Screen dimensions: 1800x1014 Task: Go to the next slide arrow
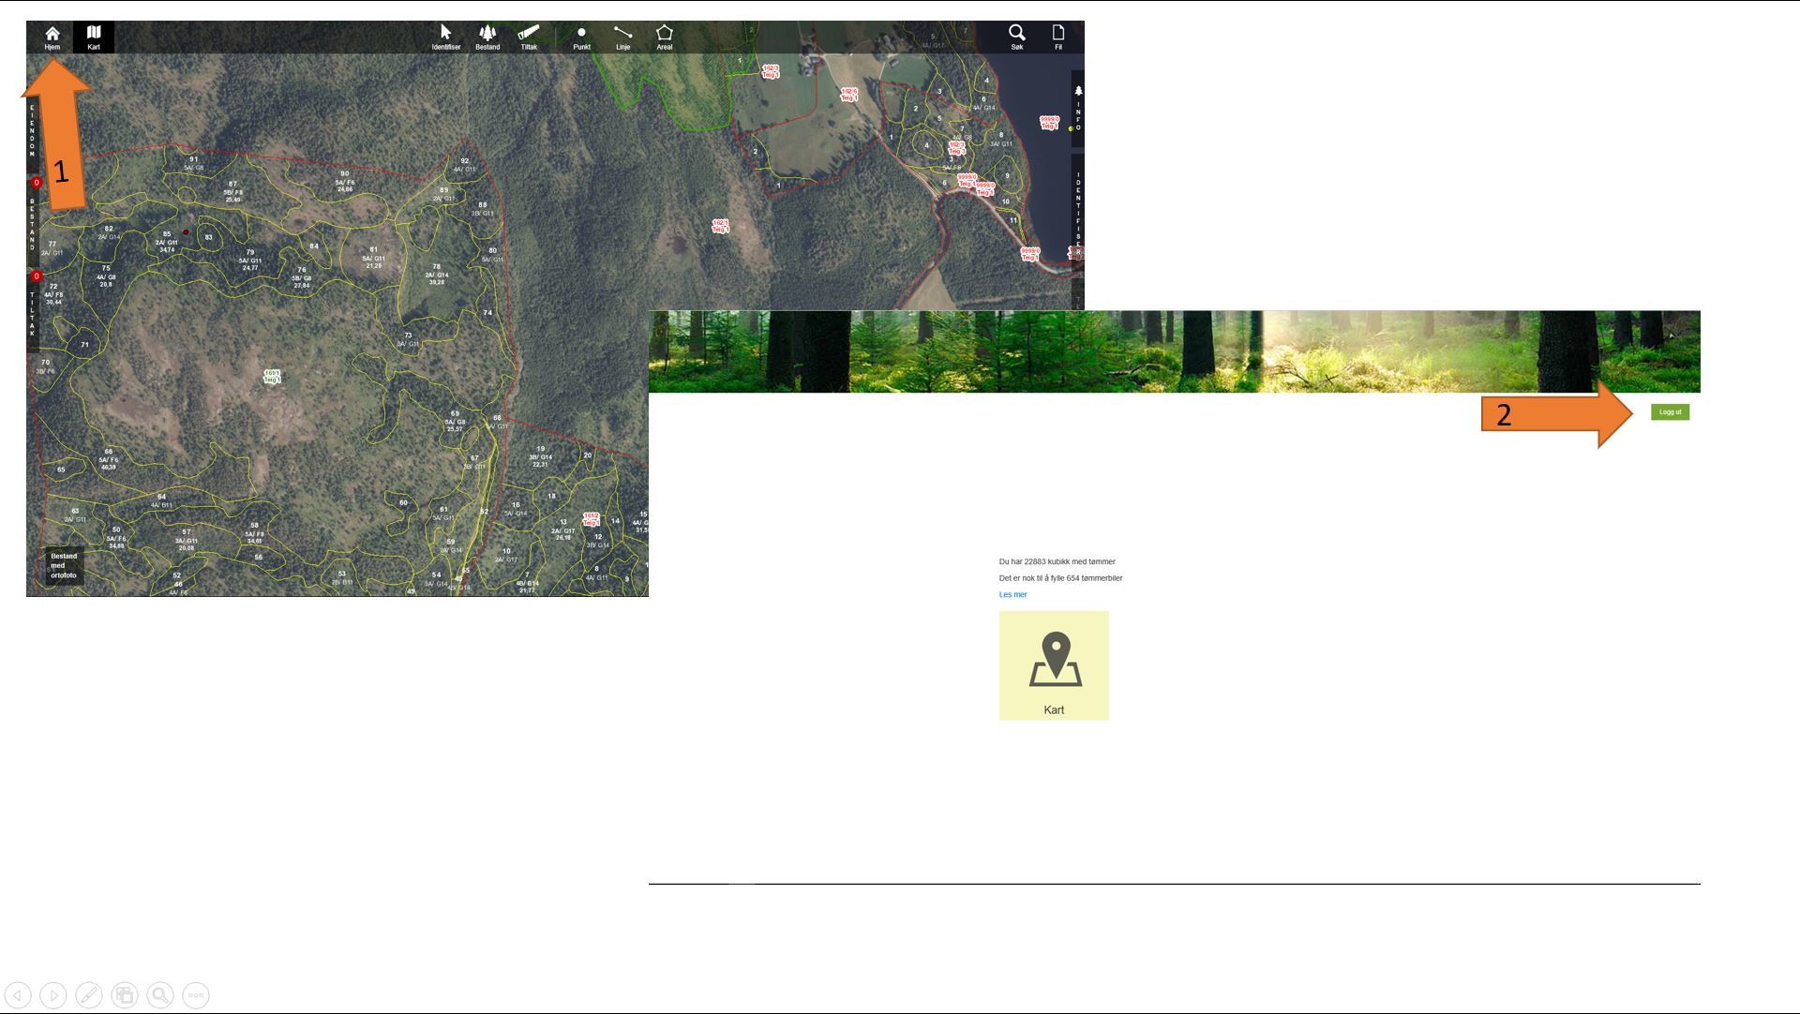click(x=53, y=995)
